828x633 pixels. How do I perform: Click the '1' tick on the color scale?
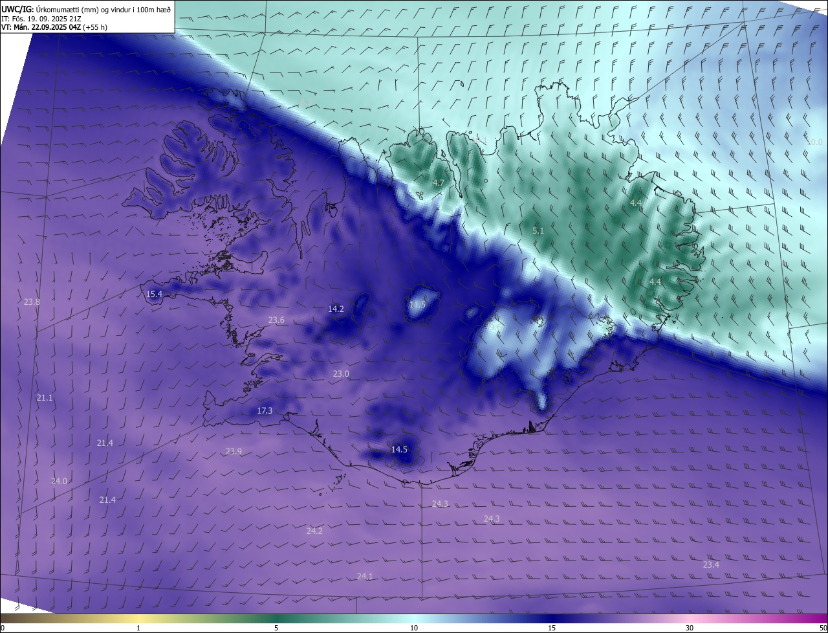(x=138, y=628)
